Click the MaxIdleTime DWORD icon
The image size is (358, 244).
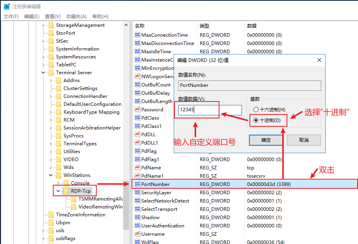pyautogui.click(x=137, y=51)
